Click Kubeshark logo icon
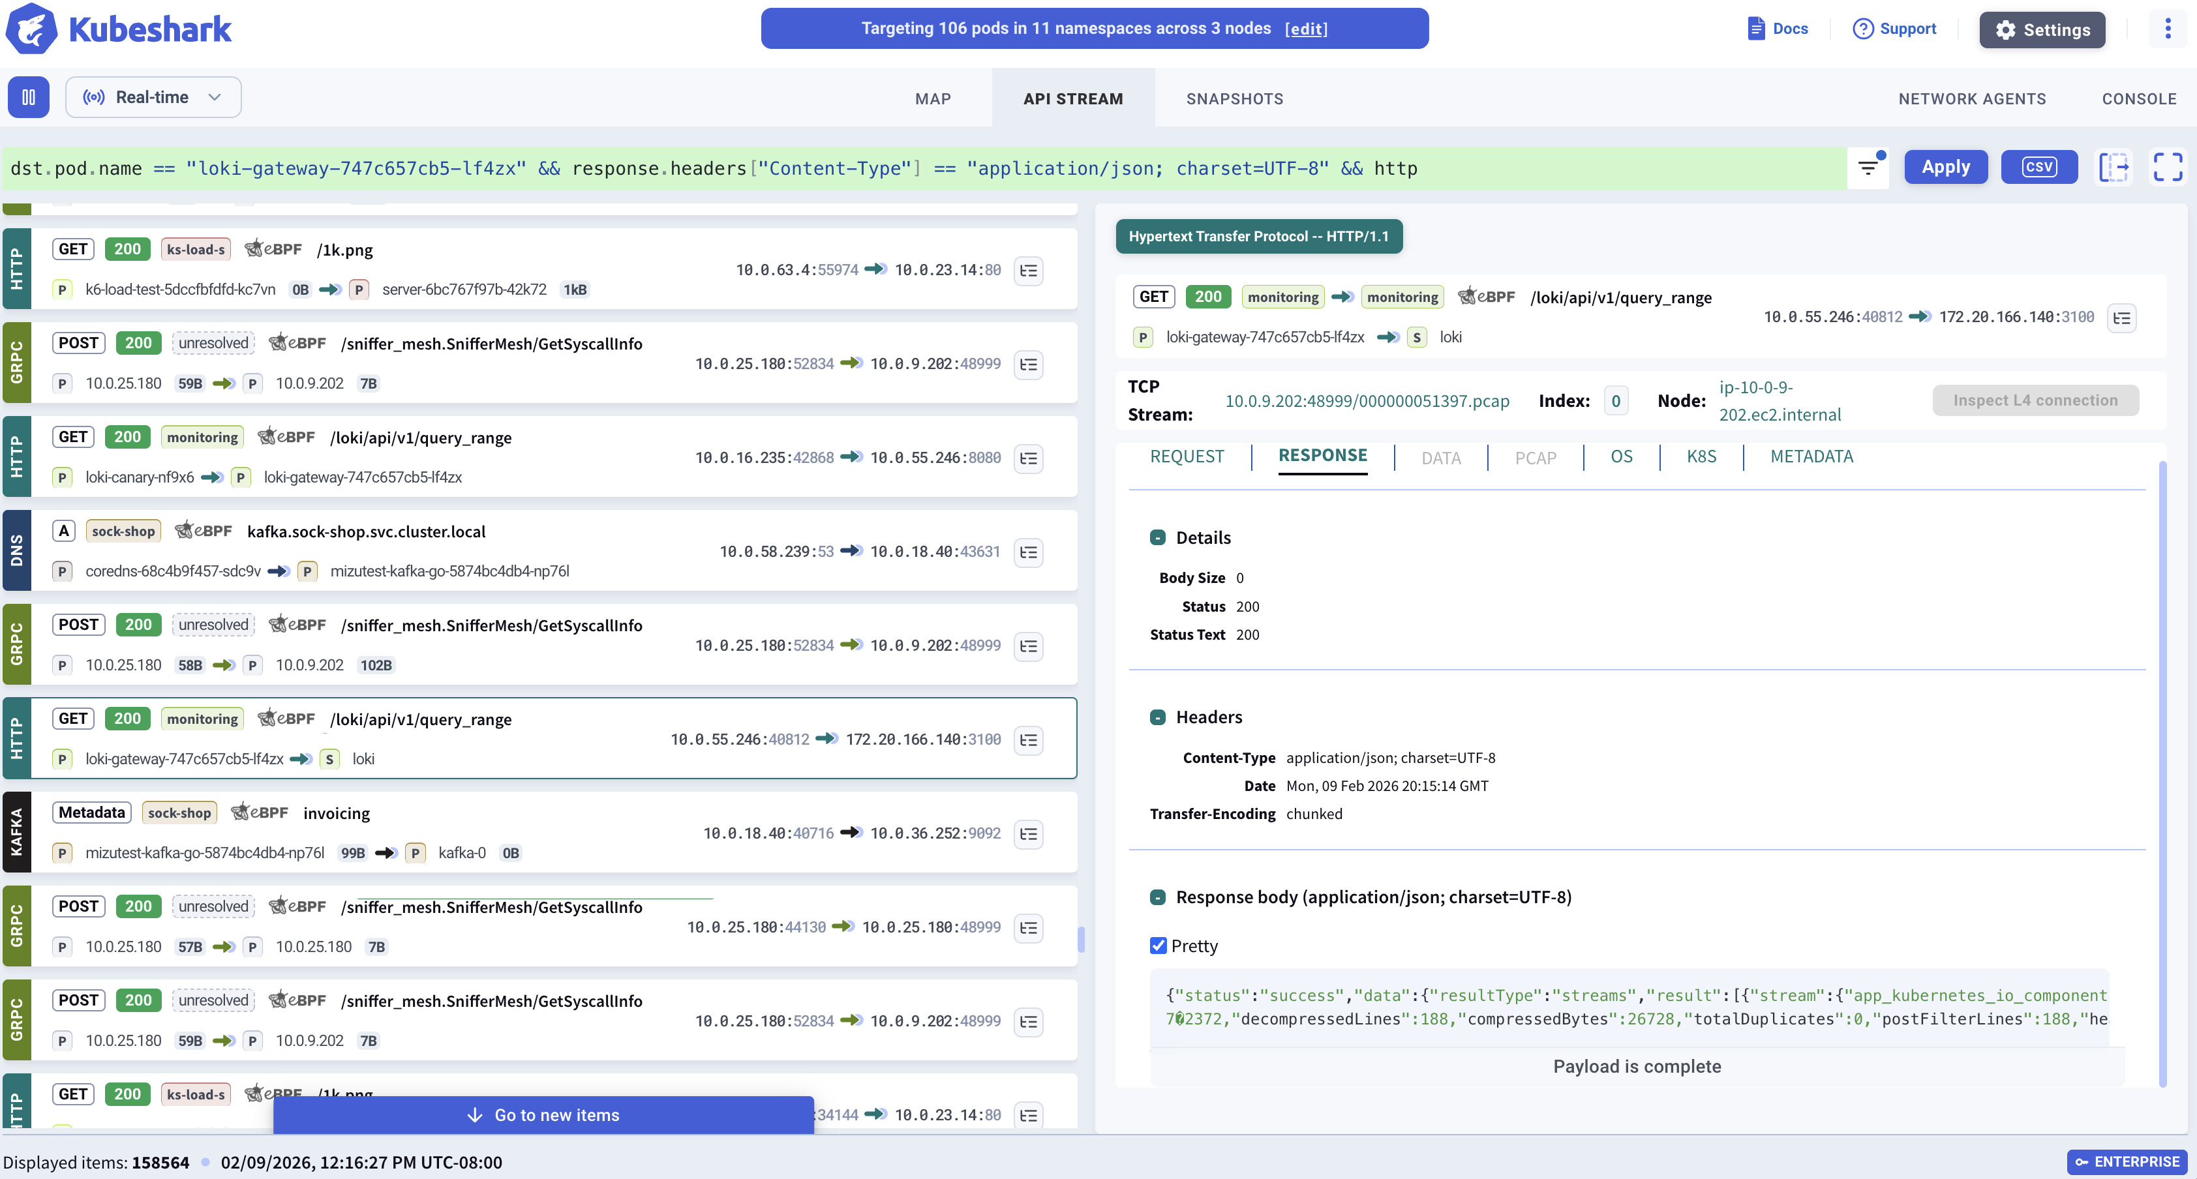The image size is (2197, 1179). click(31, 29)
